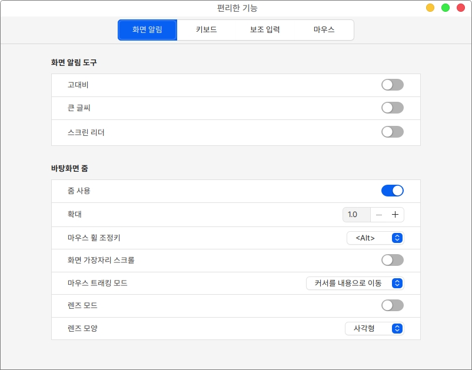Turn on the 큰 글씨 switch
Screen dimensions: 472x370
[392, 108]
